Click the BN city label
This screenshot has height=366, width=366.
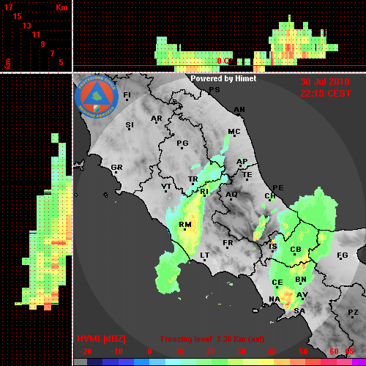pos(301,280)
